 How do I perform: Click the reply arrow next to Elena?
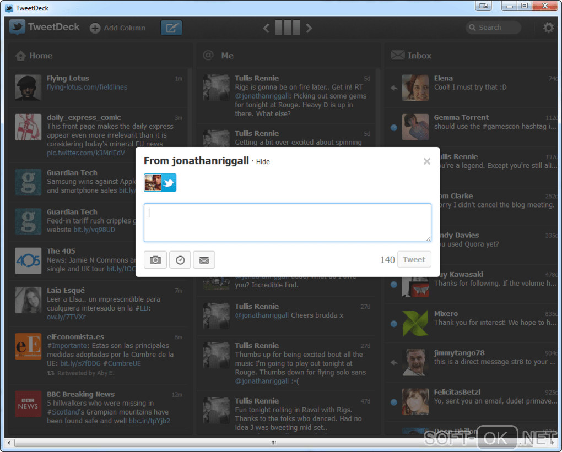click(394, 88)
